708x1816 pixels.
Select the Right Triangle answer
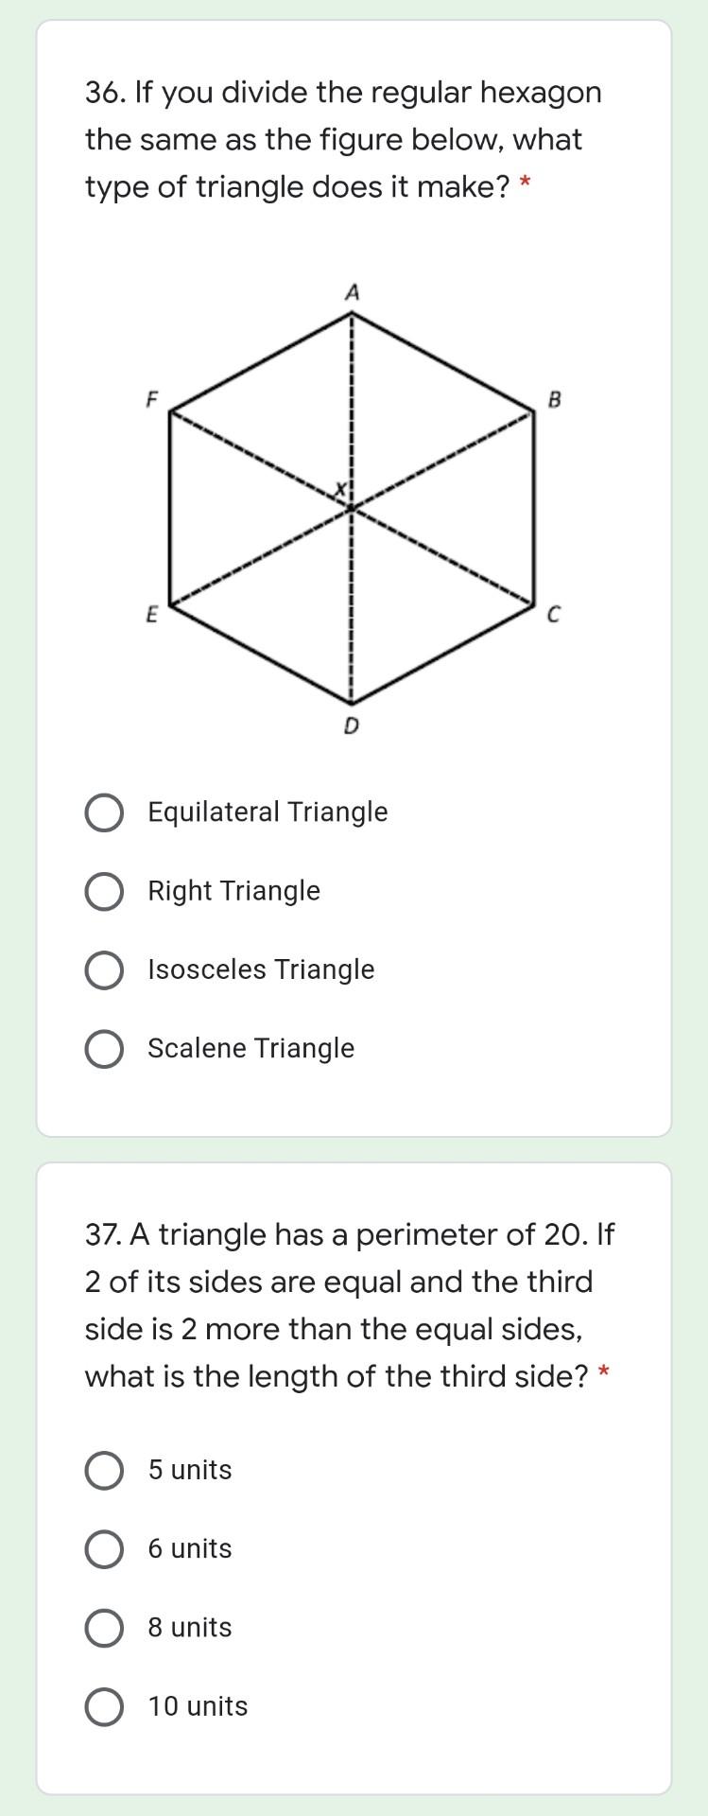click(104, 890)
